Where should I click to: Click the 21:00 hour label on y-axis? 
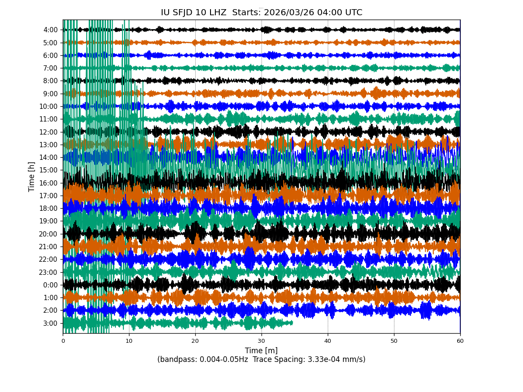(49, 247)
